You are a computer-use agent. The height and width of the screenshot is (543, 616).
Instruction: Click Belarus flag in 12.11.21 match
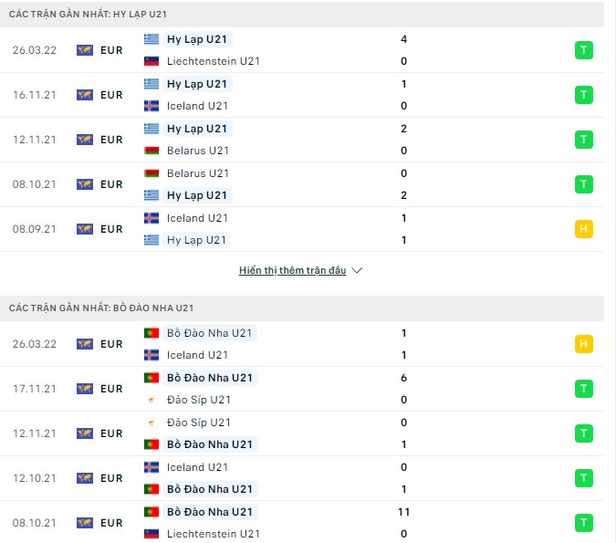(151, 151)
